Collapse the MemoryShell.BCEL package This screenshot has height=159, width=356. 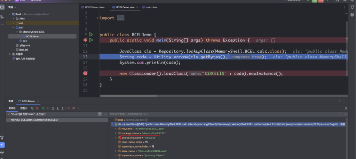click(17, 32)
